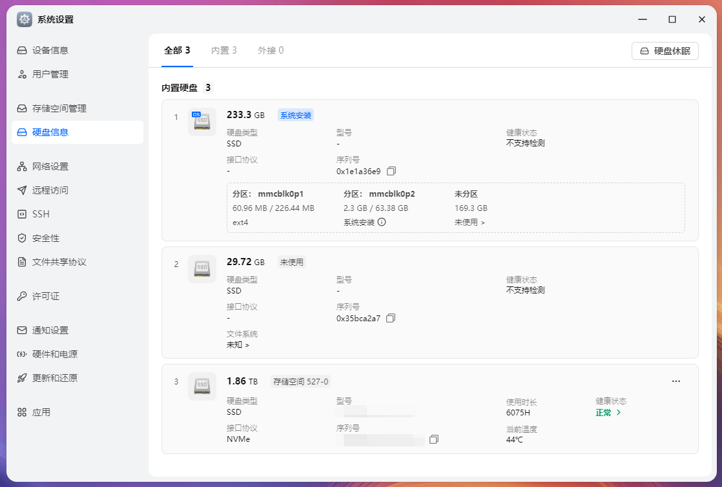Select 硬盘信息 in the sidebar
The image size is (722, 487).
point(77,132)
